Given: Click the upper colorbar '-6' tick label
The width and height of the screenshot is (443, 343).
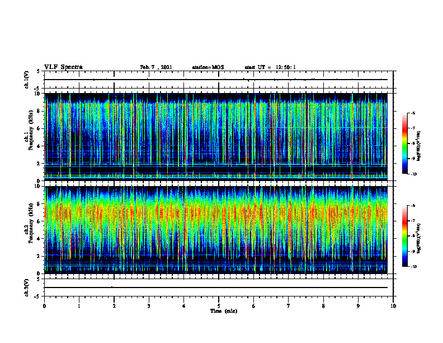Looking at the screenshot, I should point(413,113).
